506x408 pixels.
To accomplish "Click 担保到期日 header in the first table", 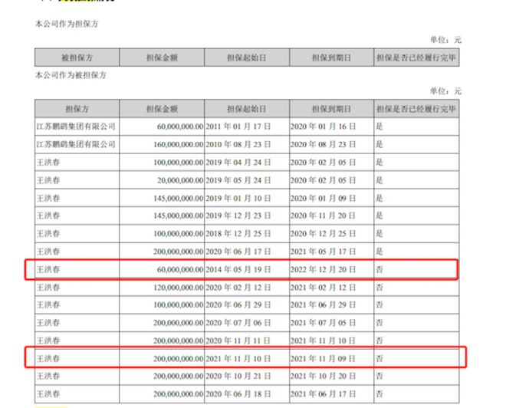I will coord(331,58).
